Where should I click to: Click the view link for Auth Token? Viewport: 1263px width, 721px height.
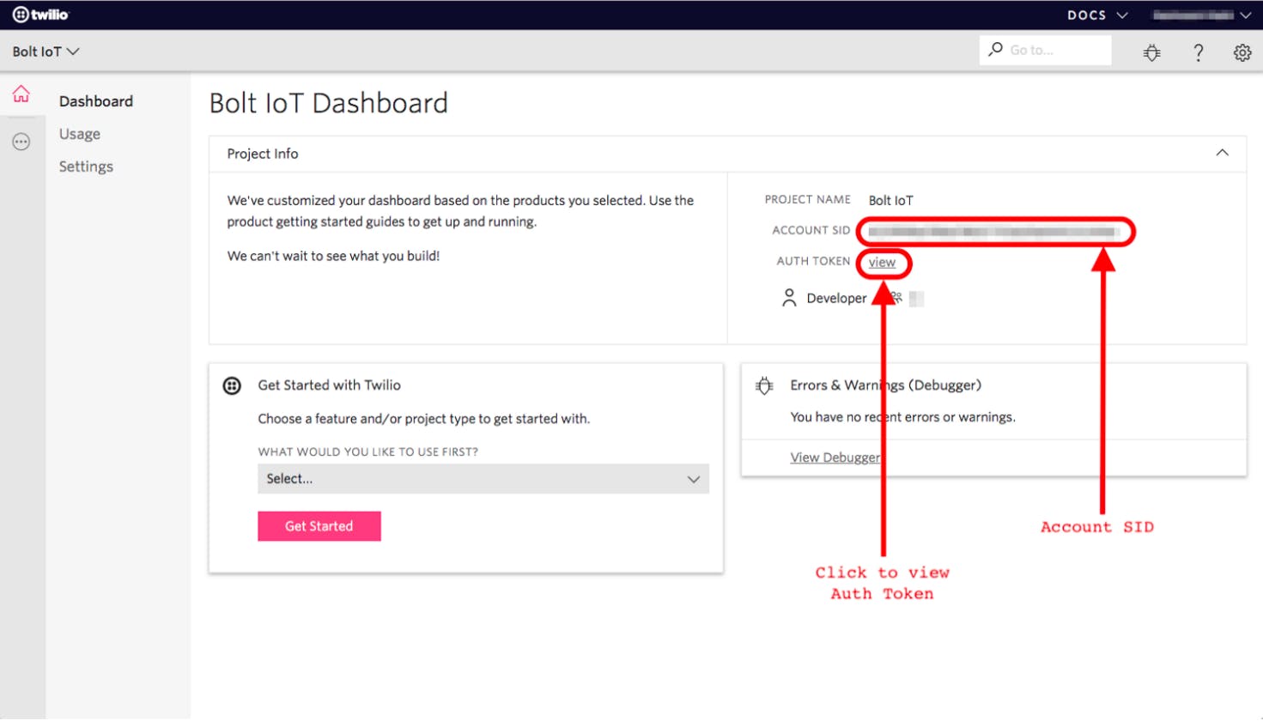(882, 263)
